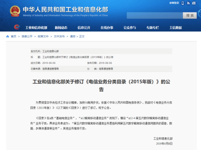Open the 工信数据 menu
The height and width of the screenshot is (150, 201).
pos(176,28)
